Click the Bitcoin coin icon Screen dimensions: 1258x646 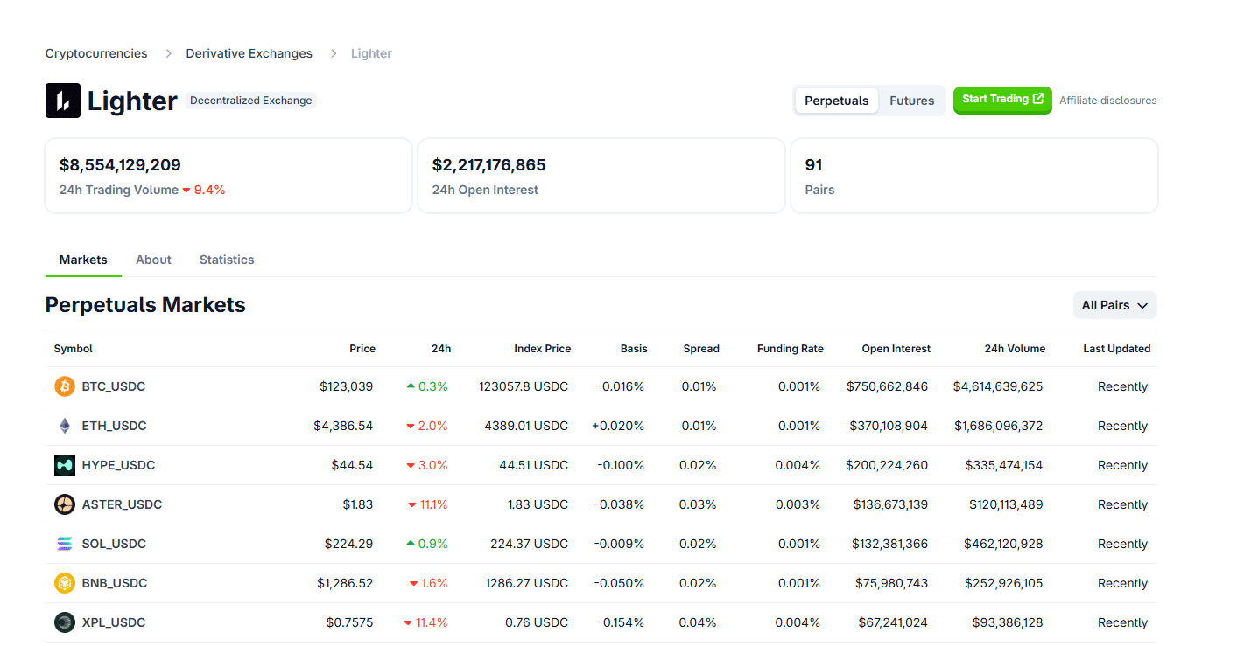[64, 386]
